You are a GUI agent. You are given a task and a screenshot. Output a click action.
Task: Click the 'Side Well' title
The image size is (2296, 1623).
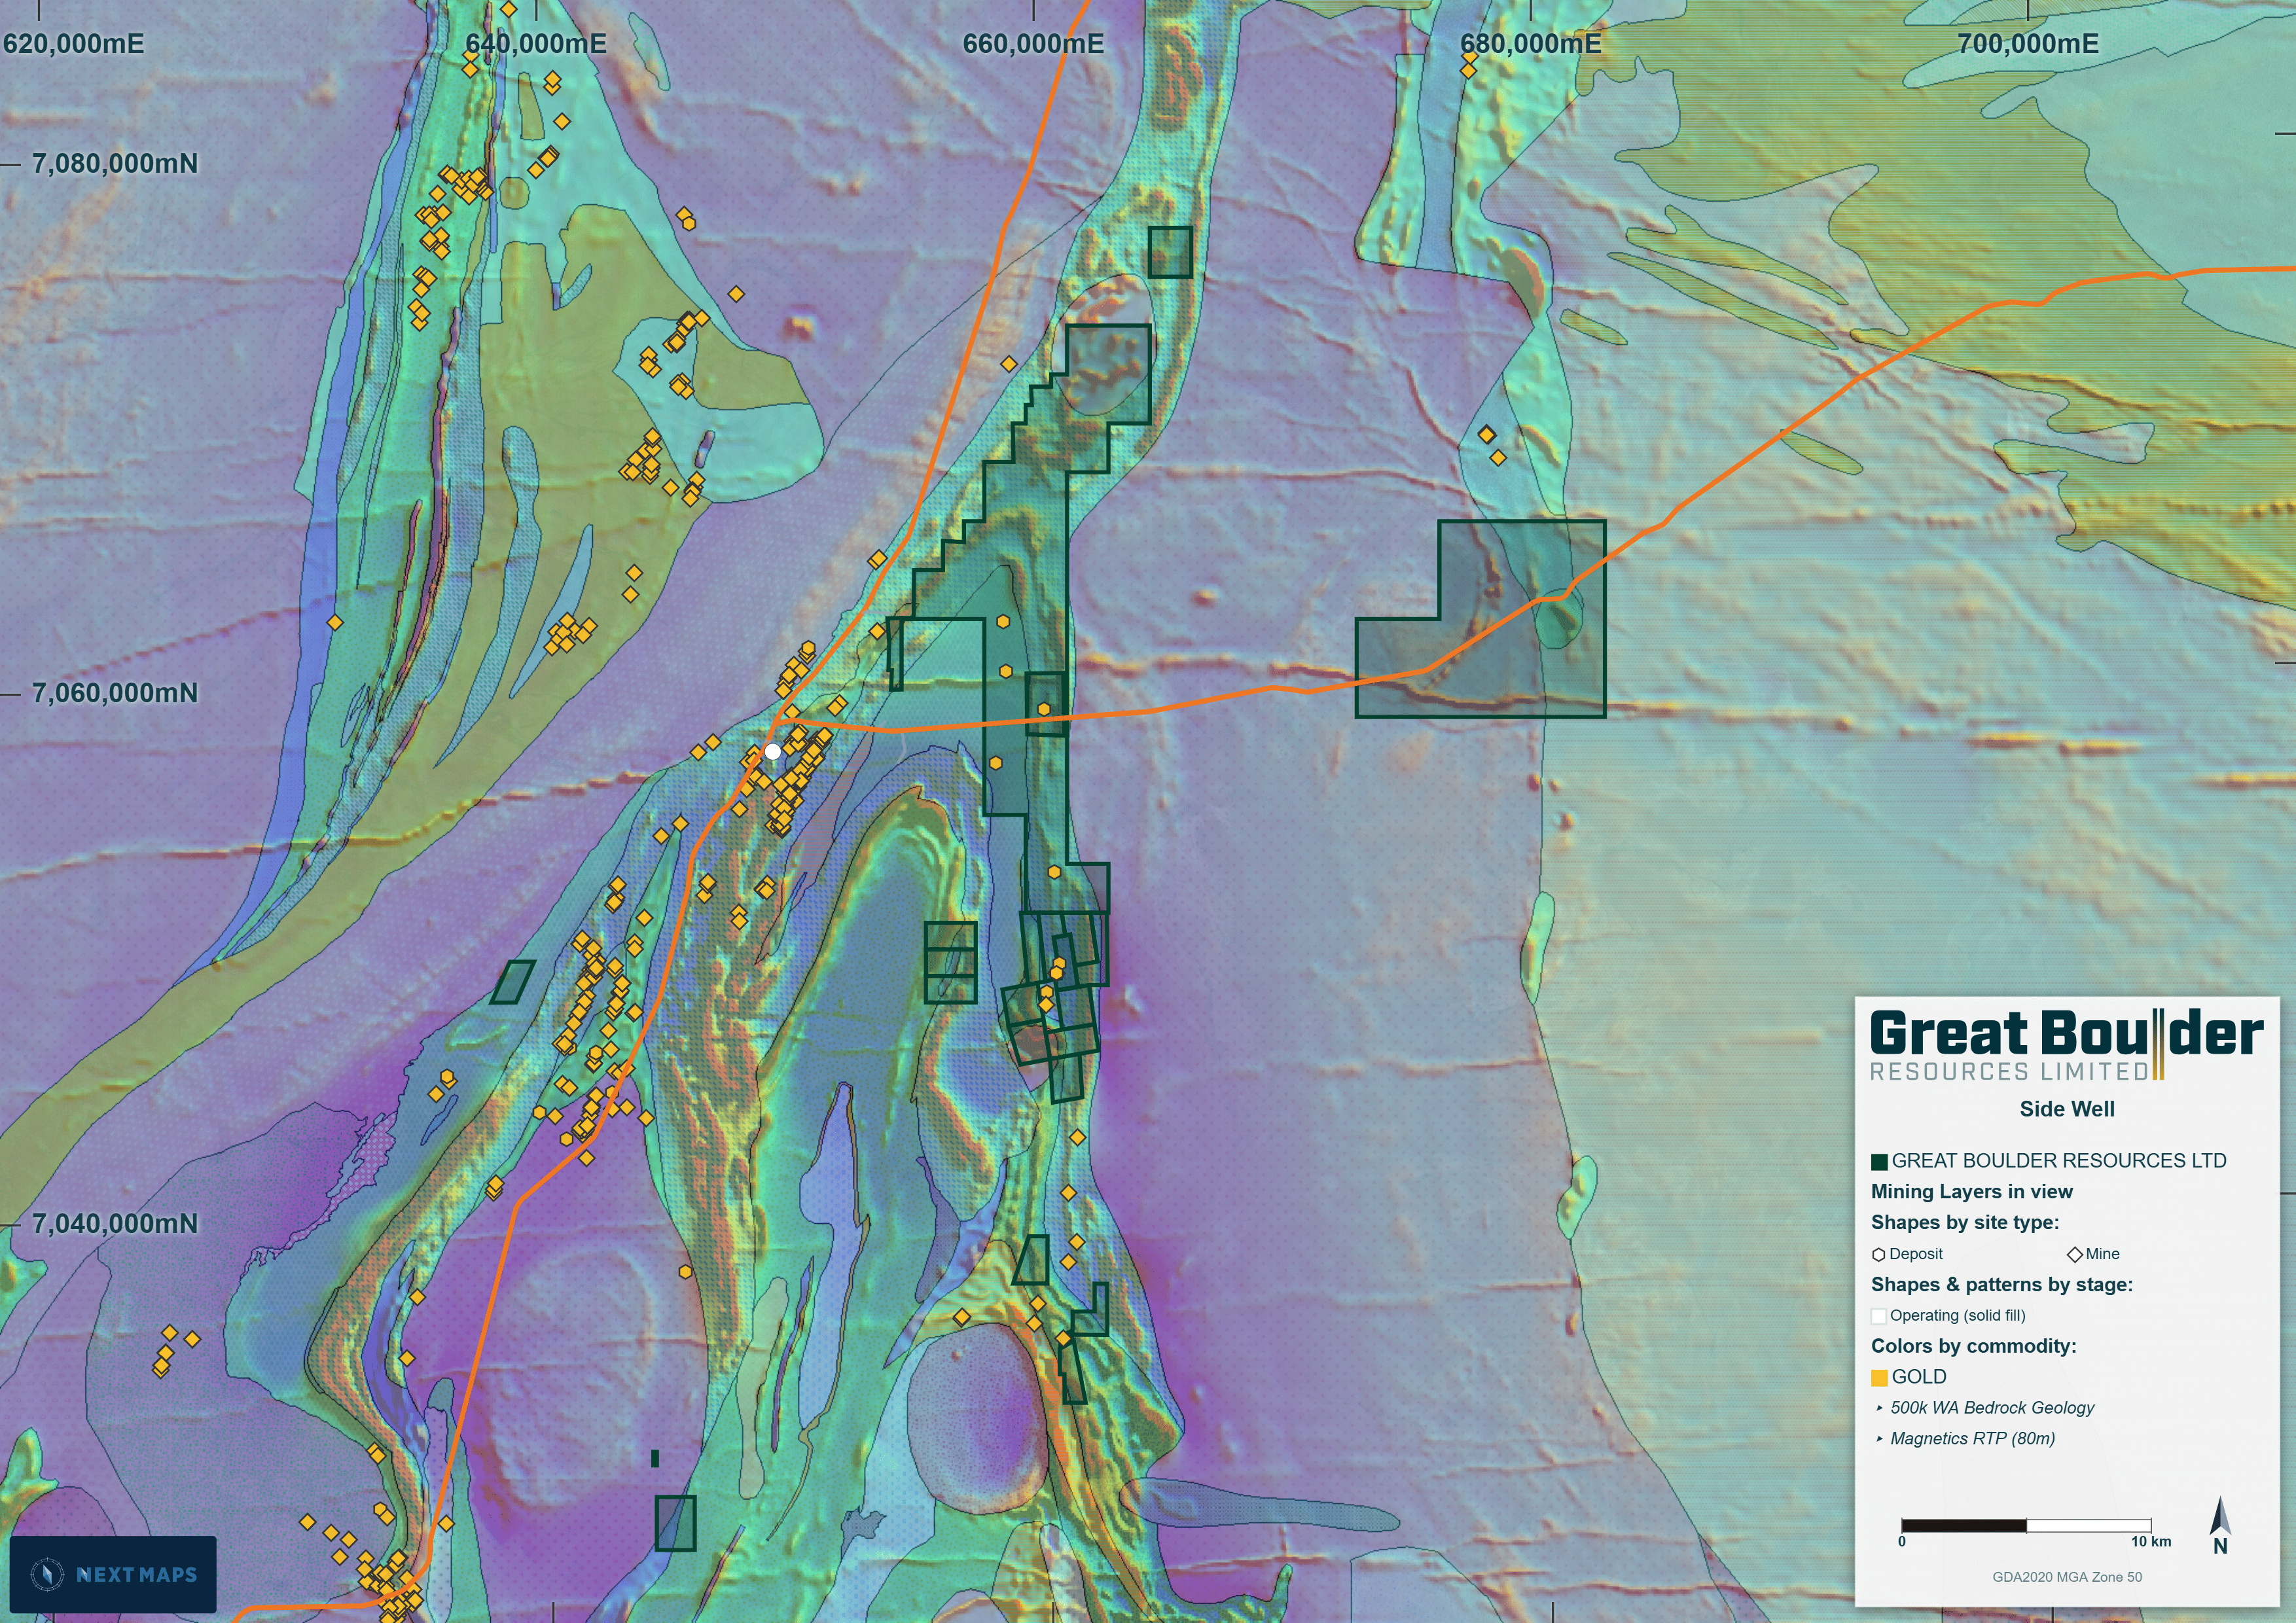click(2067, 1109)
